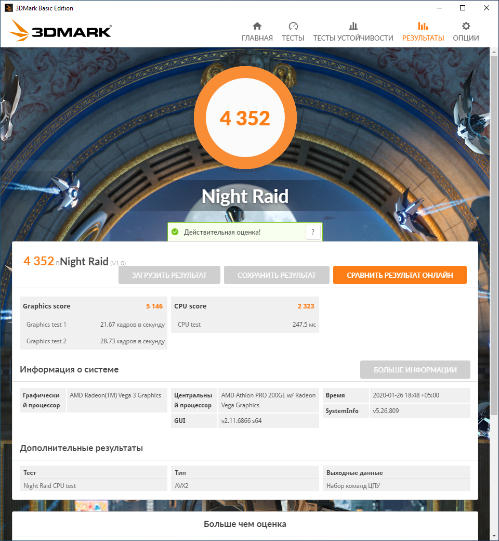This screenshot has width=499, height=541.
Task: Click Действительная оценка! message
Action: click(222, 232)
